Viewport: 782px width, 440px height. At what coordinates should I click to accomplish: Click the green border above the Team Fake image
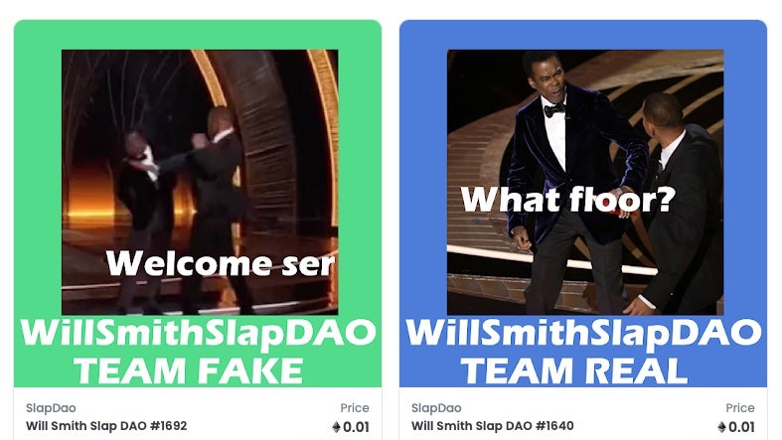(198, 35)
